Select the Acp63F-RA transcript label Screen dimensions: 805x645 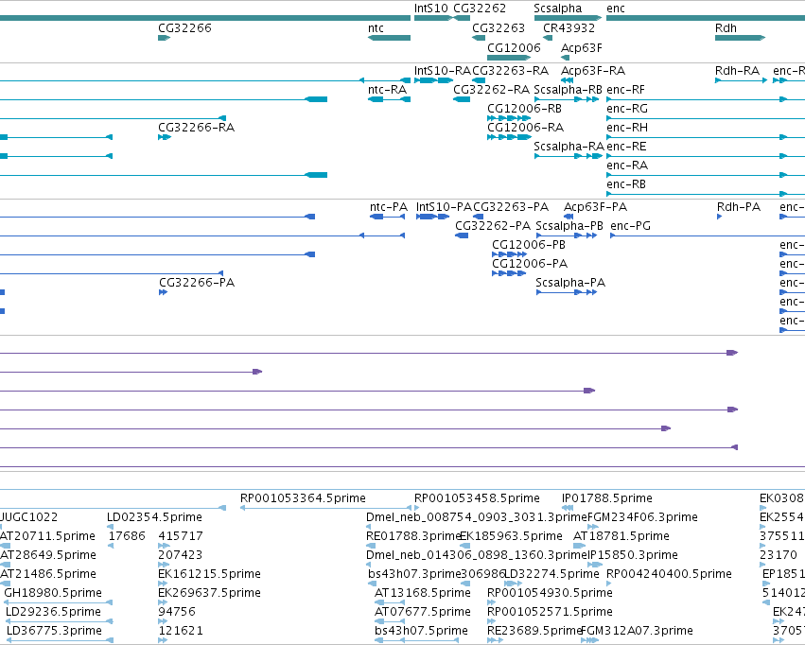[593, 71]
